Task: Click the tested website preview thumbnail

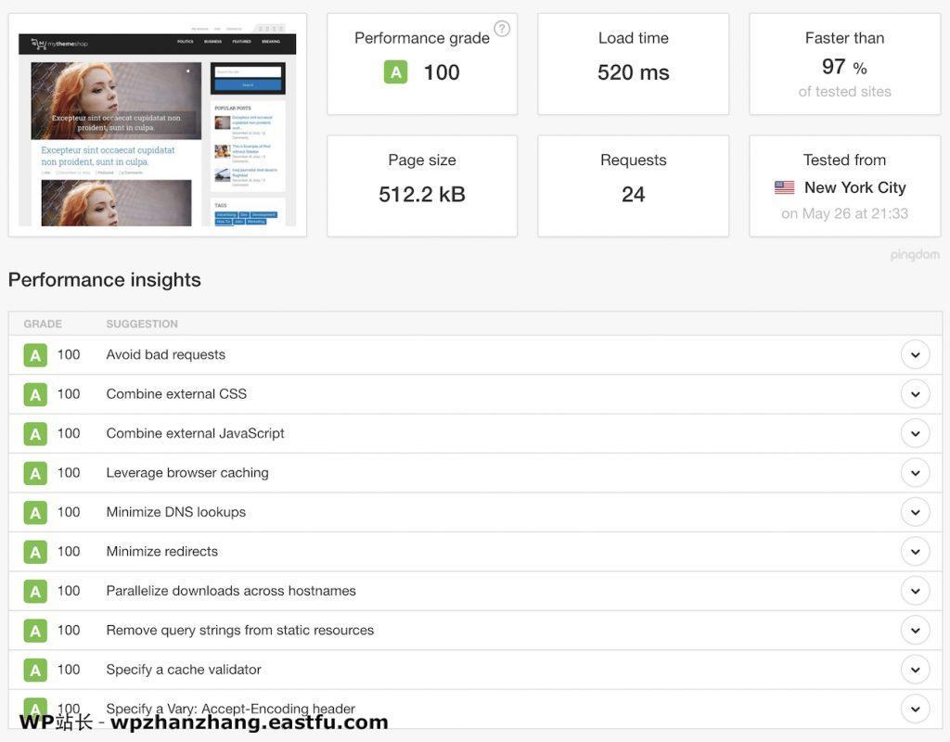Action: click(157, 123)
